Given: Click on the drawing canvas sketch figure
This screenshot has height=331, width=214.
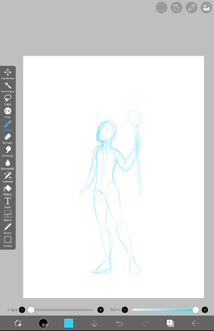Looking at the screenshot, I should coord(111,191).
